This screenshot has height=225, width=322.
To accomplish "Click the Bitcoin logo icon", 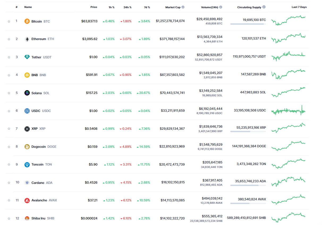I will pyautogui.click(x=27, y=21).
